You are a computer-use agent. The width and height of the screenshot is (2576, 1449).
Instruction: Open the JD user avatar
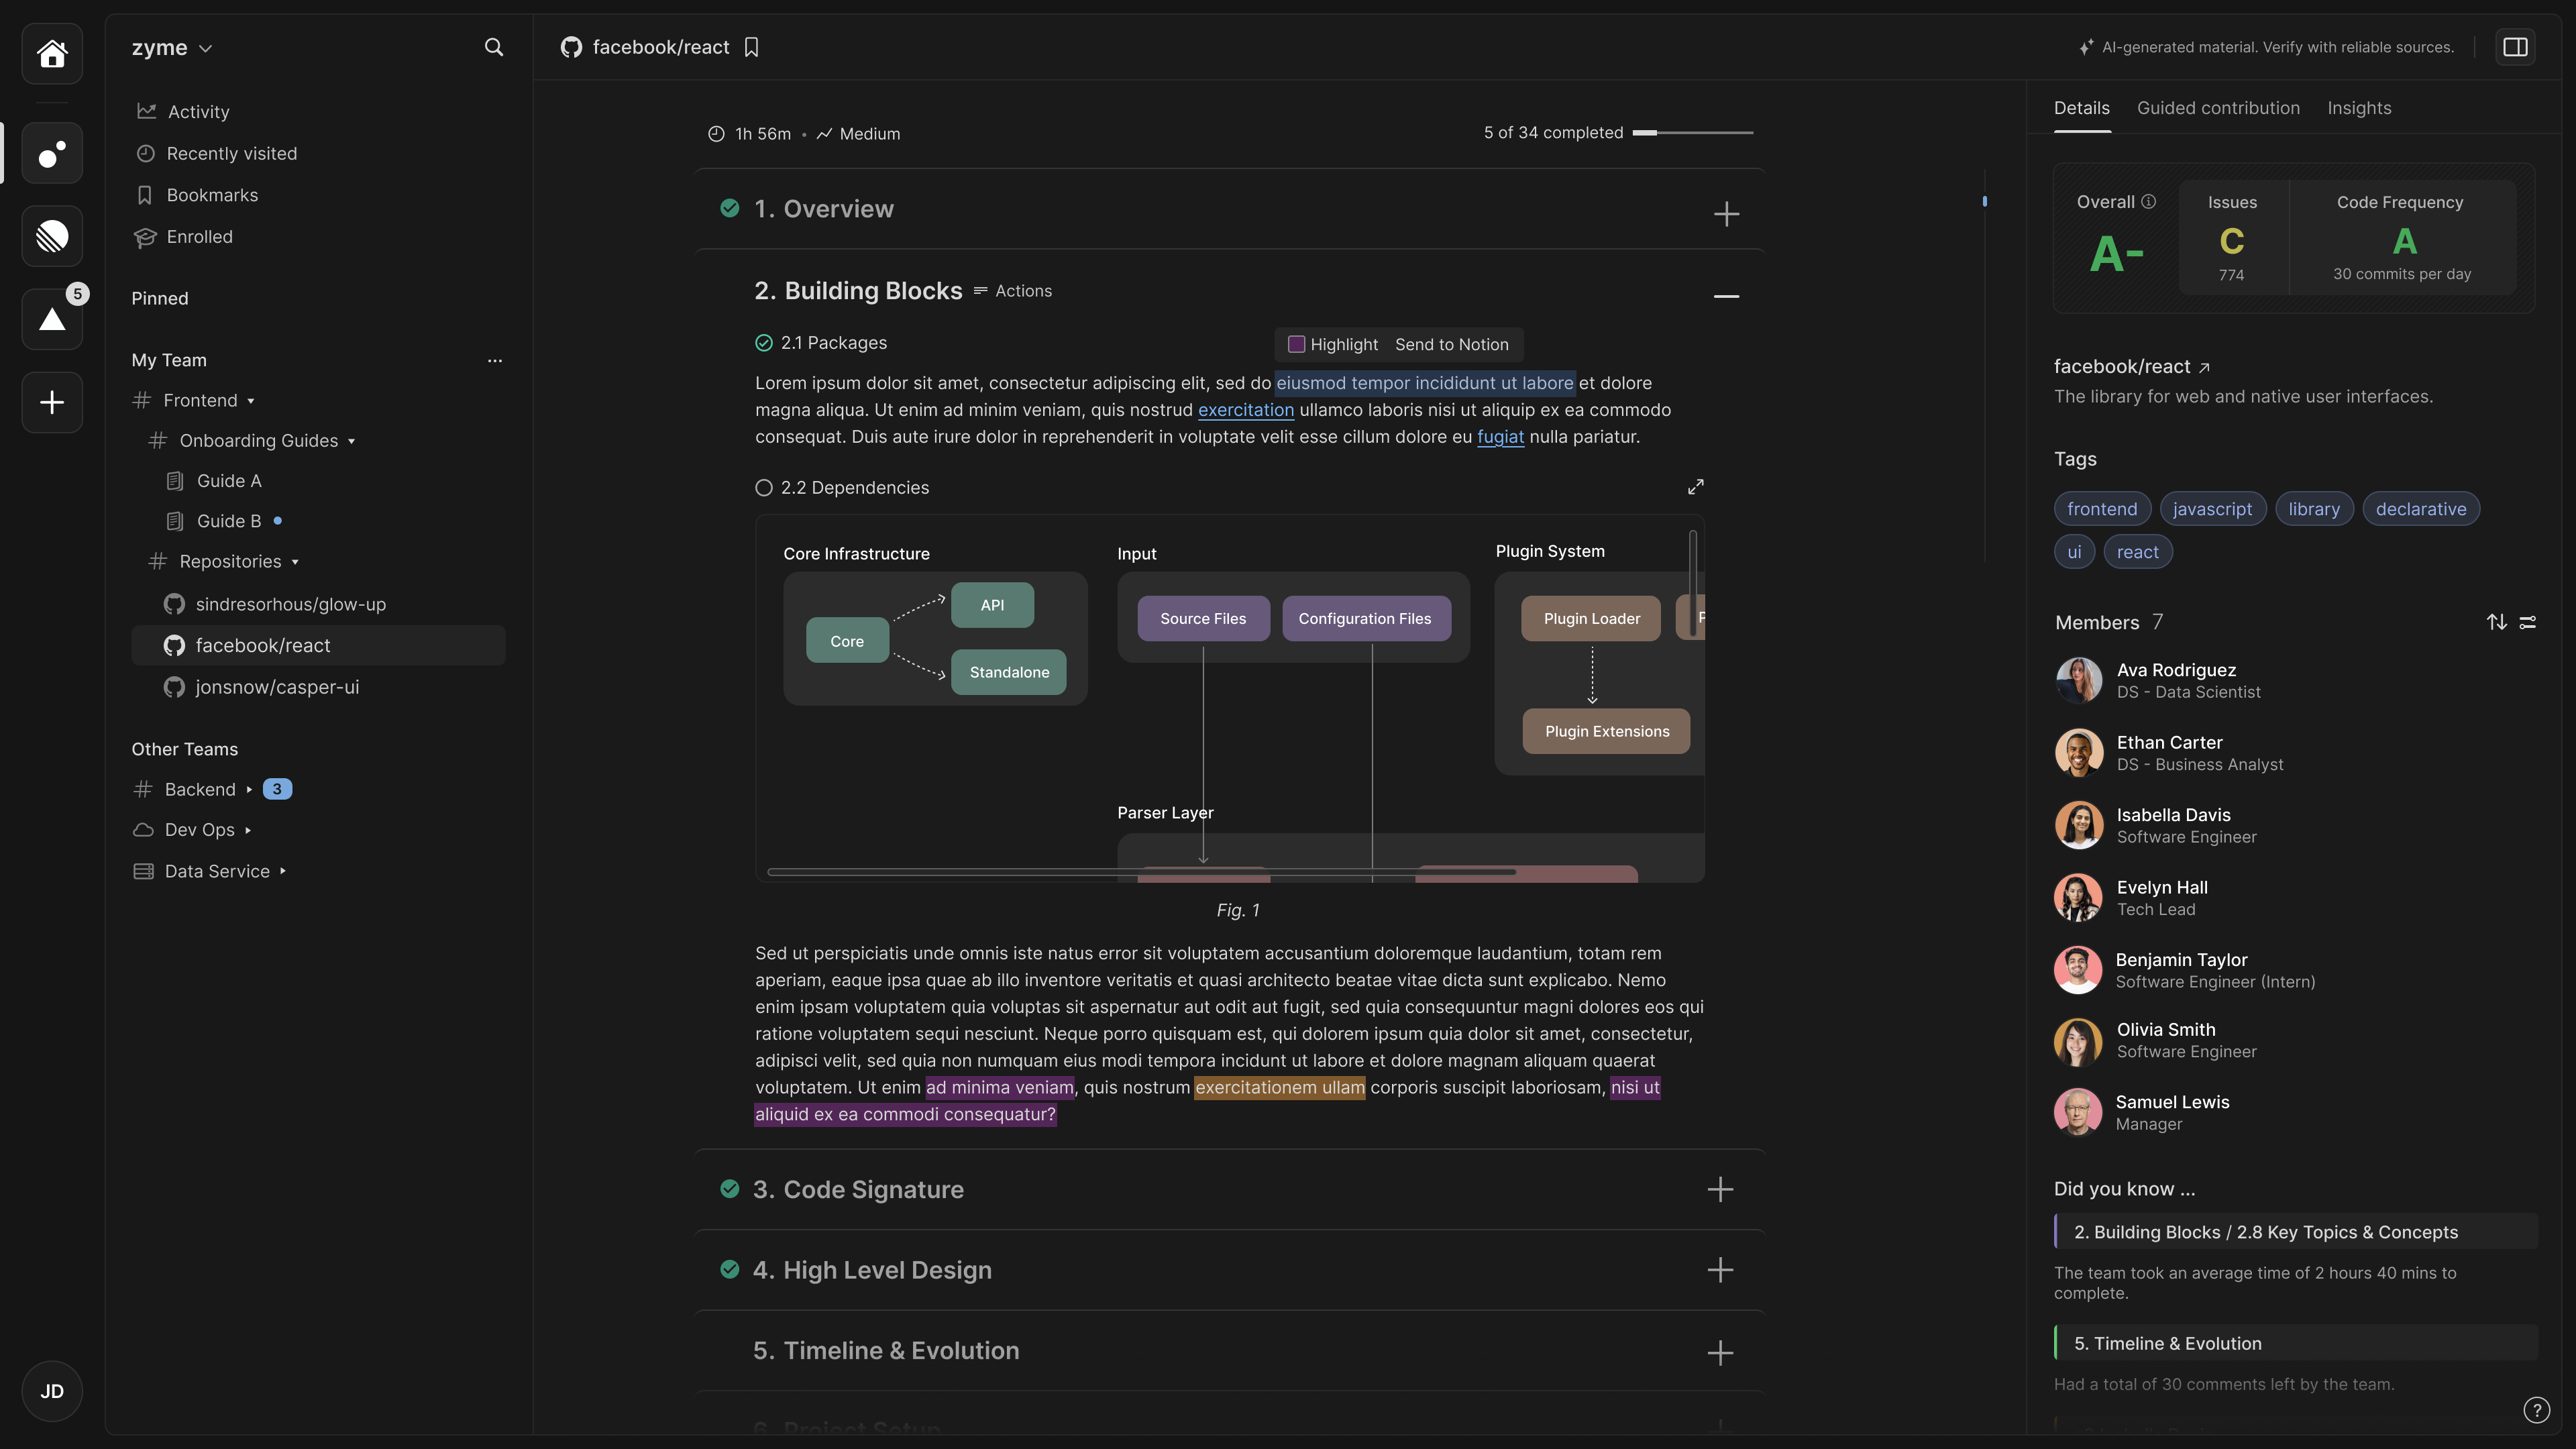click(x=52, y=1391)
